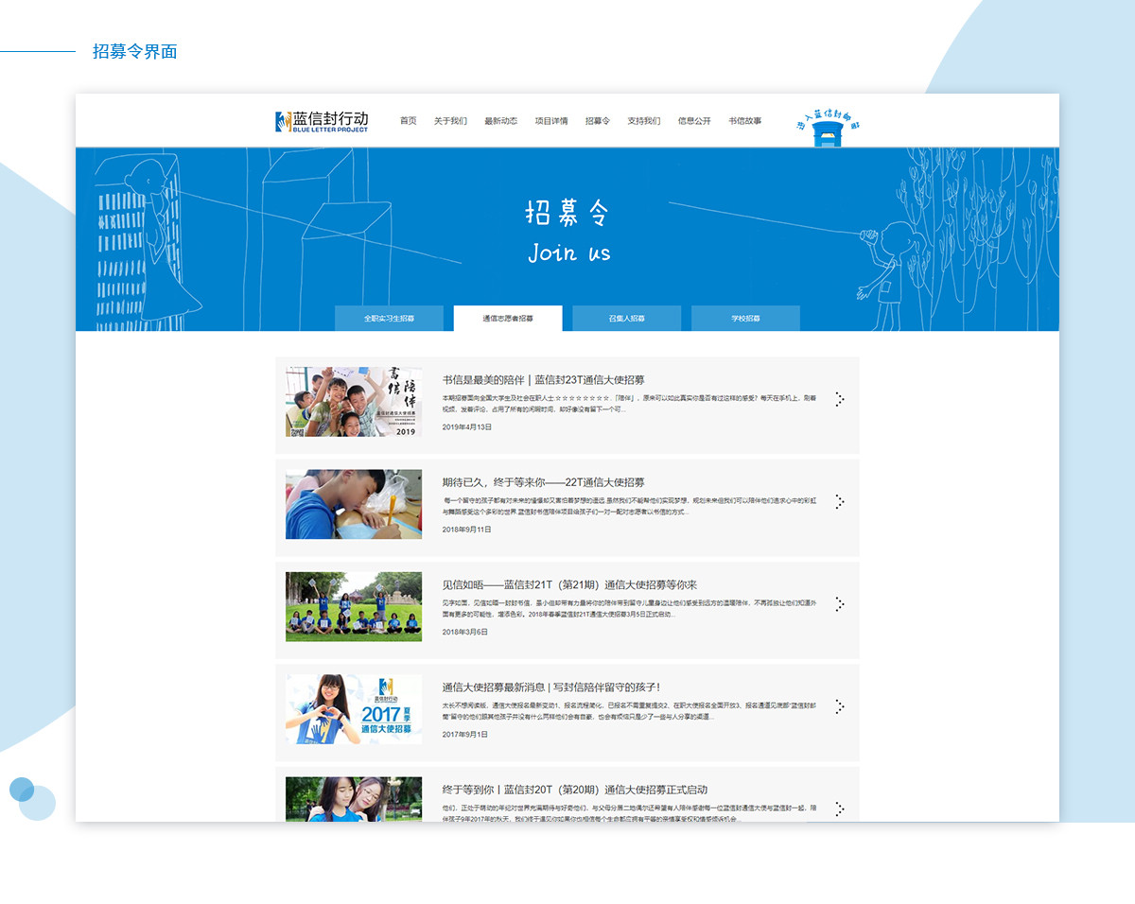
Task: Open 项目详情 menu item
Action: tap(550, 121)
